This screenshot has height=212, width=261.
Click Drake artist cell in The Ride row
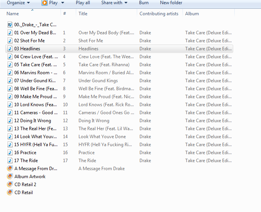coord(145,160)
